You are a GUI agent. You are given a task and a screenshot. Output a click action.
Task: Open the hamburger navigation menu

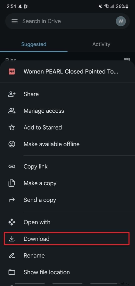point(14,21)
